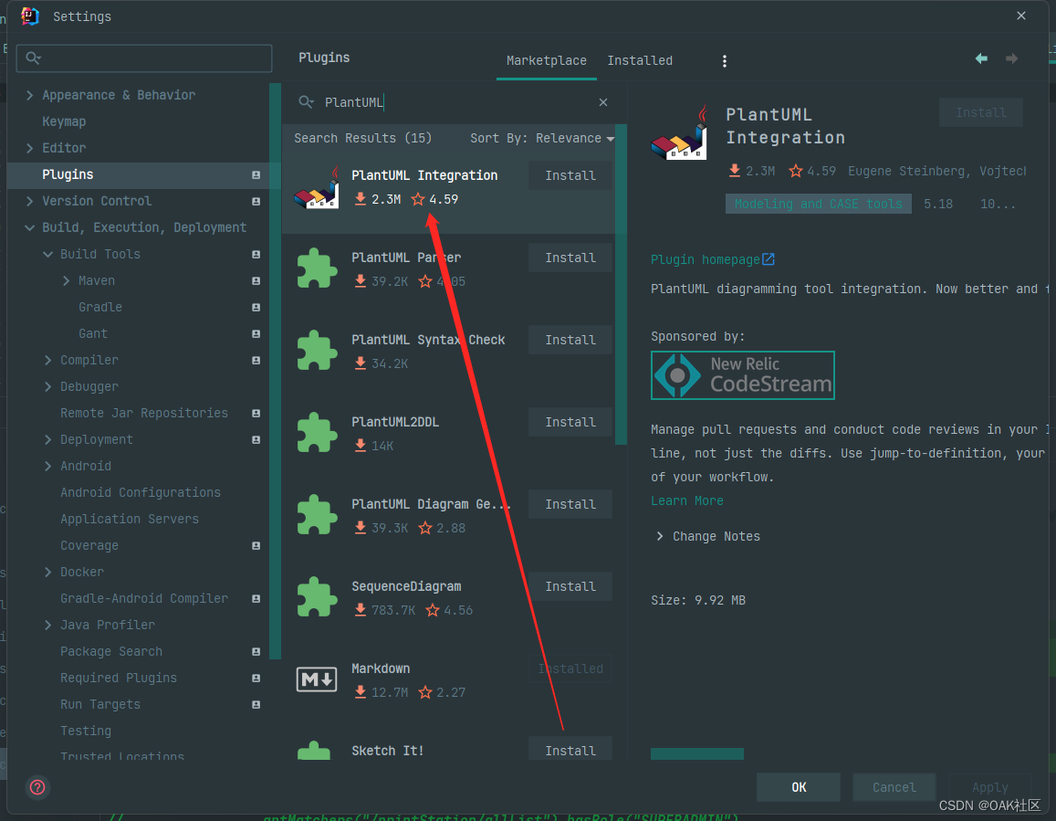Click the large PlantUML logo in details pane
The image size is (1056, 821).
click(x=680, y=132)
